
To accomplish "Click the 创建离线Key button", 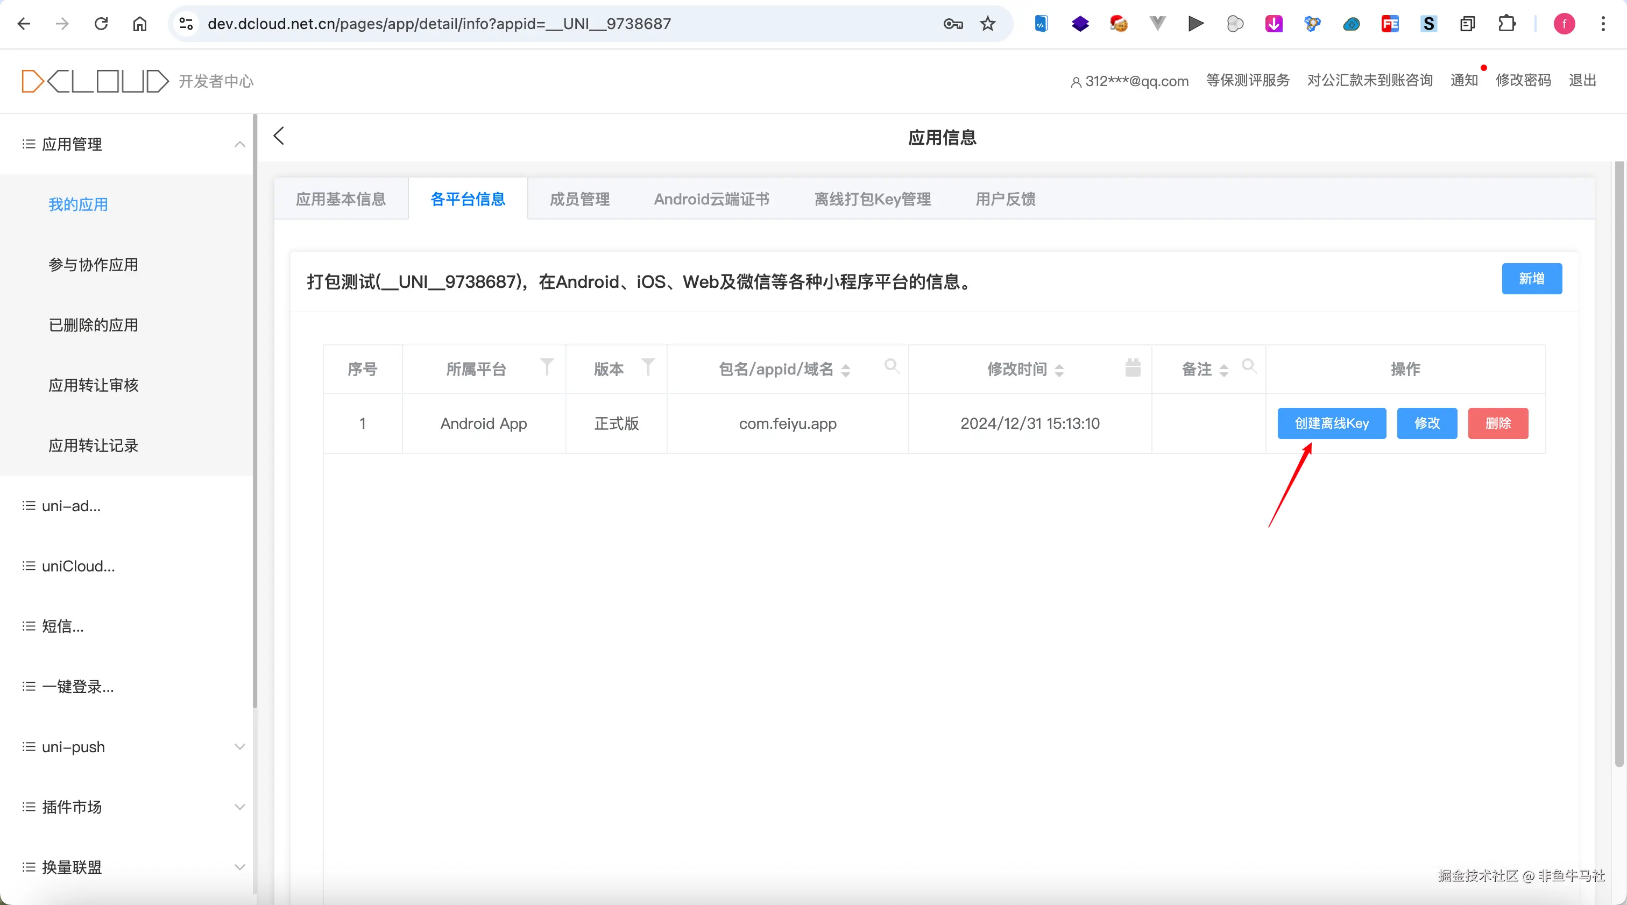I will (1332, 423).
